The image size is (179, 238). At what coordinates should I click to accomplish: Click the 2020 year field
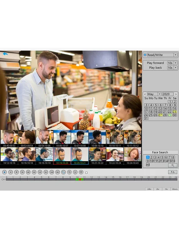click(168, 94)
